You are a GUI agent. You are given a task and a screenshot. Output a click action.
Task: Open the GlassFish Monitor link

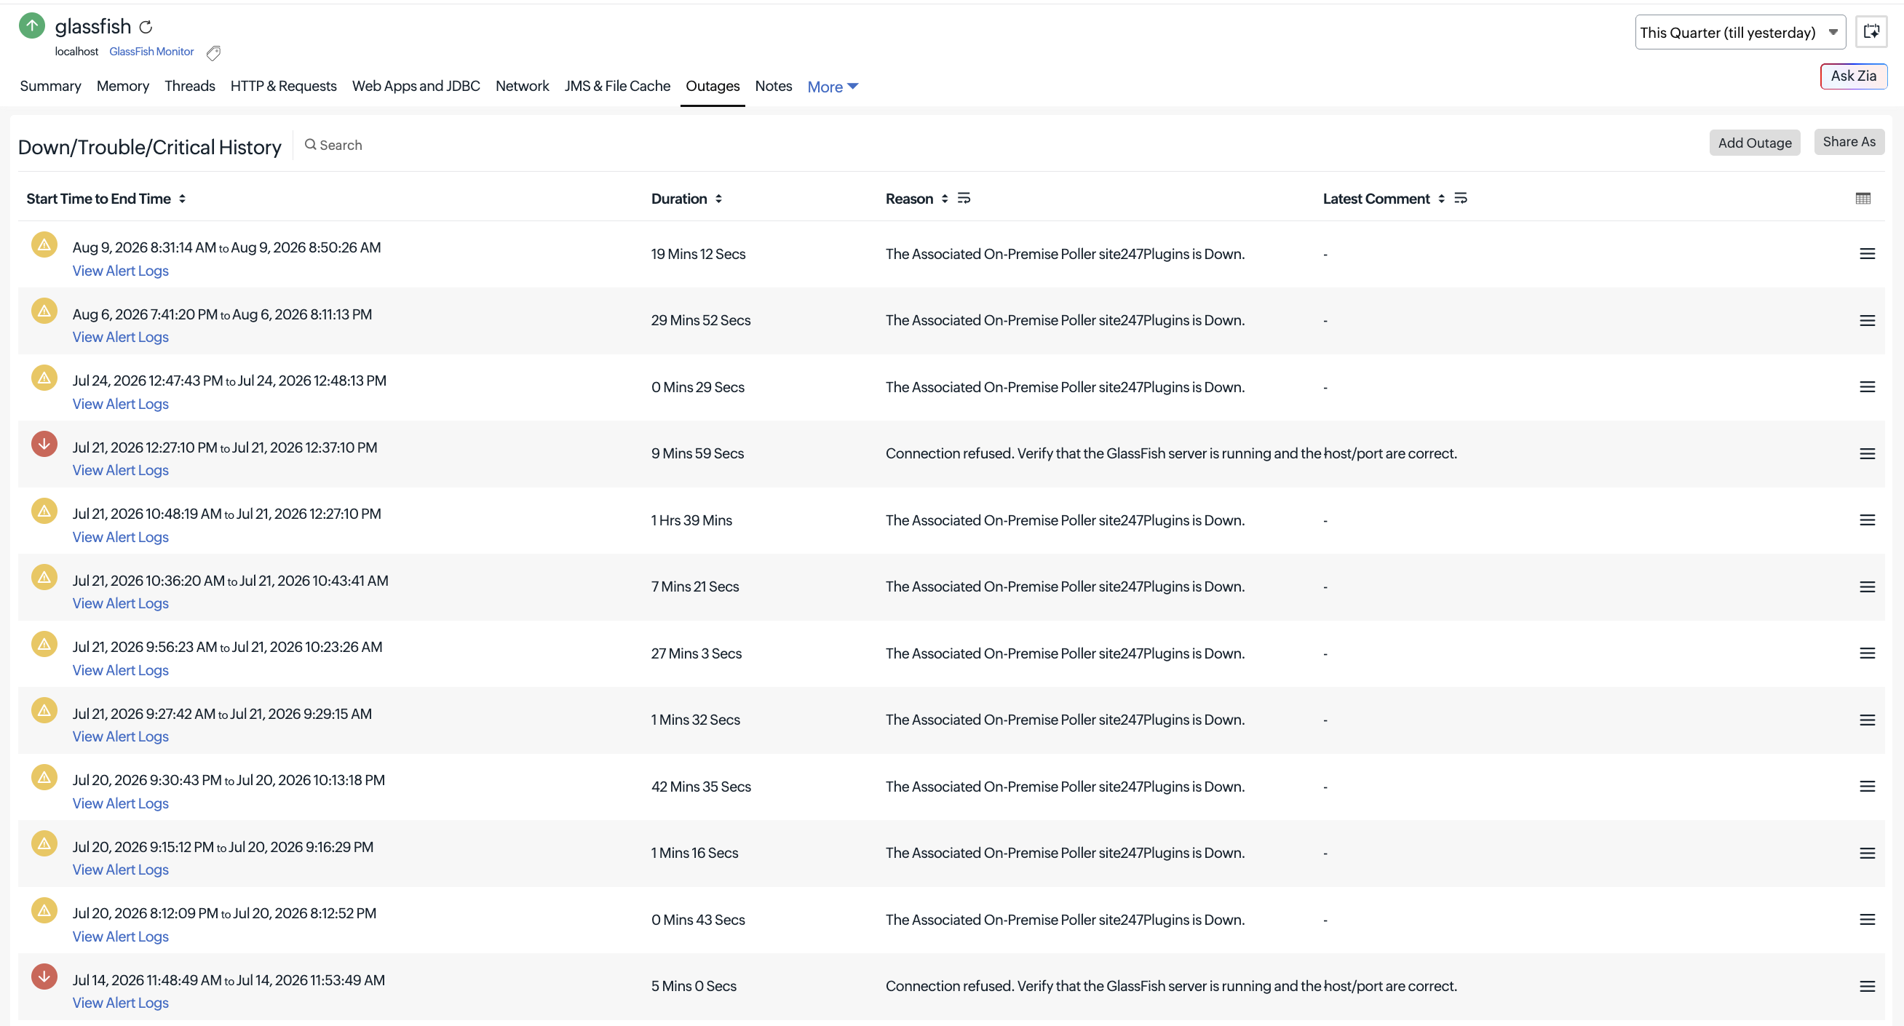click(x=151, y=52)
